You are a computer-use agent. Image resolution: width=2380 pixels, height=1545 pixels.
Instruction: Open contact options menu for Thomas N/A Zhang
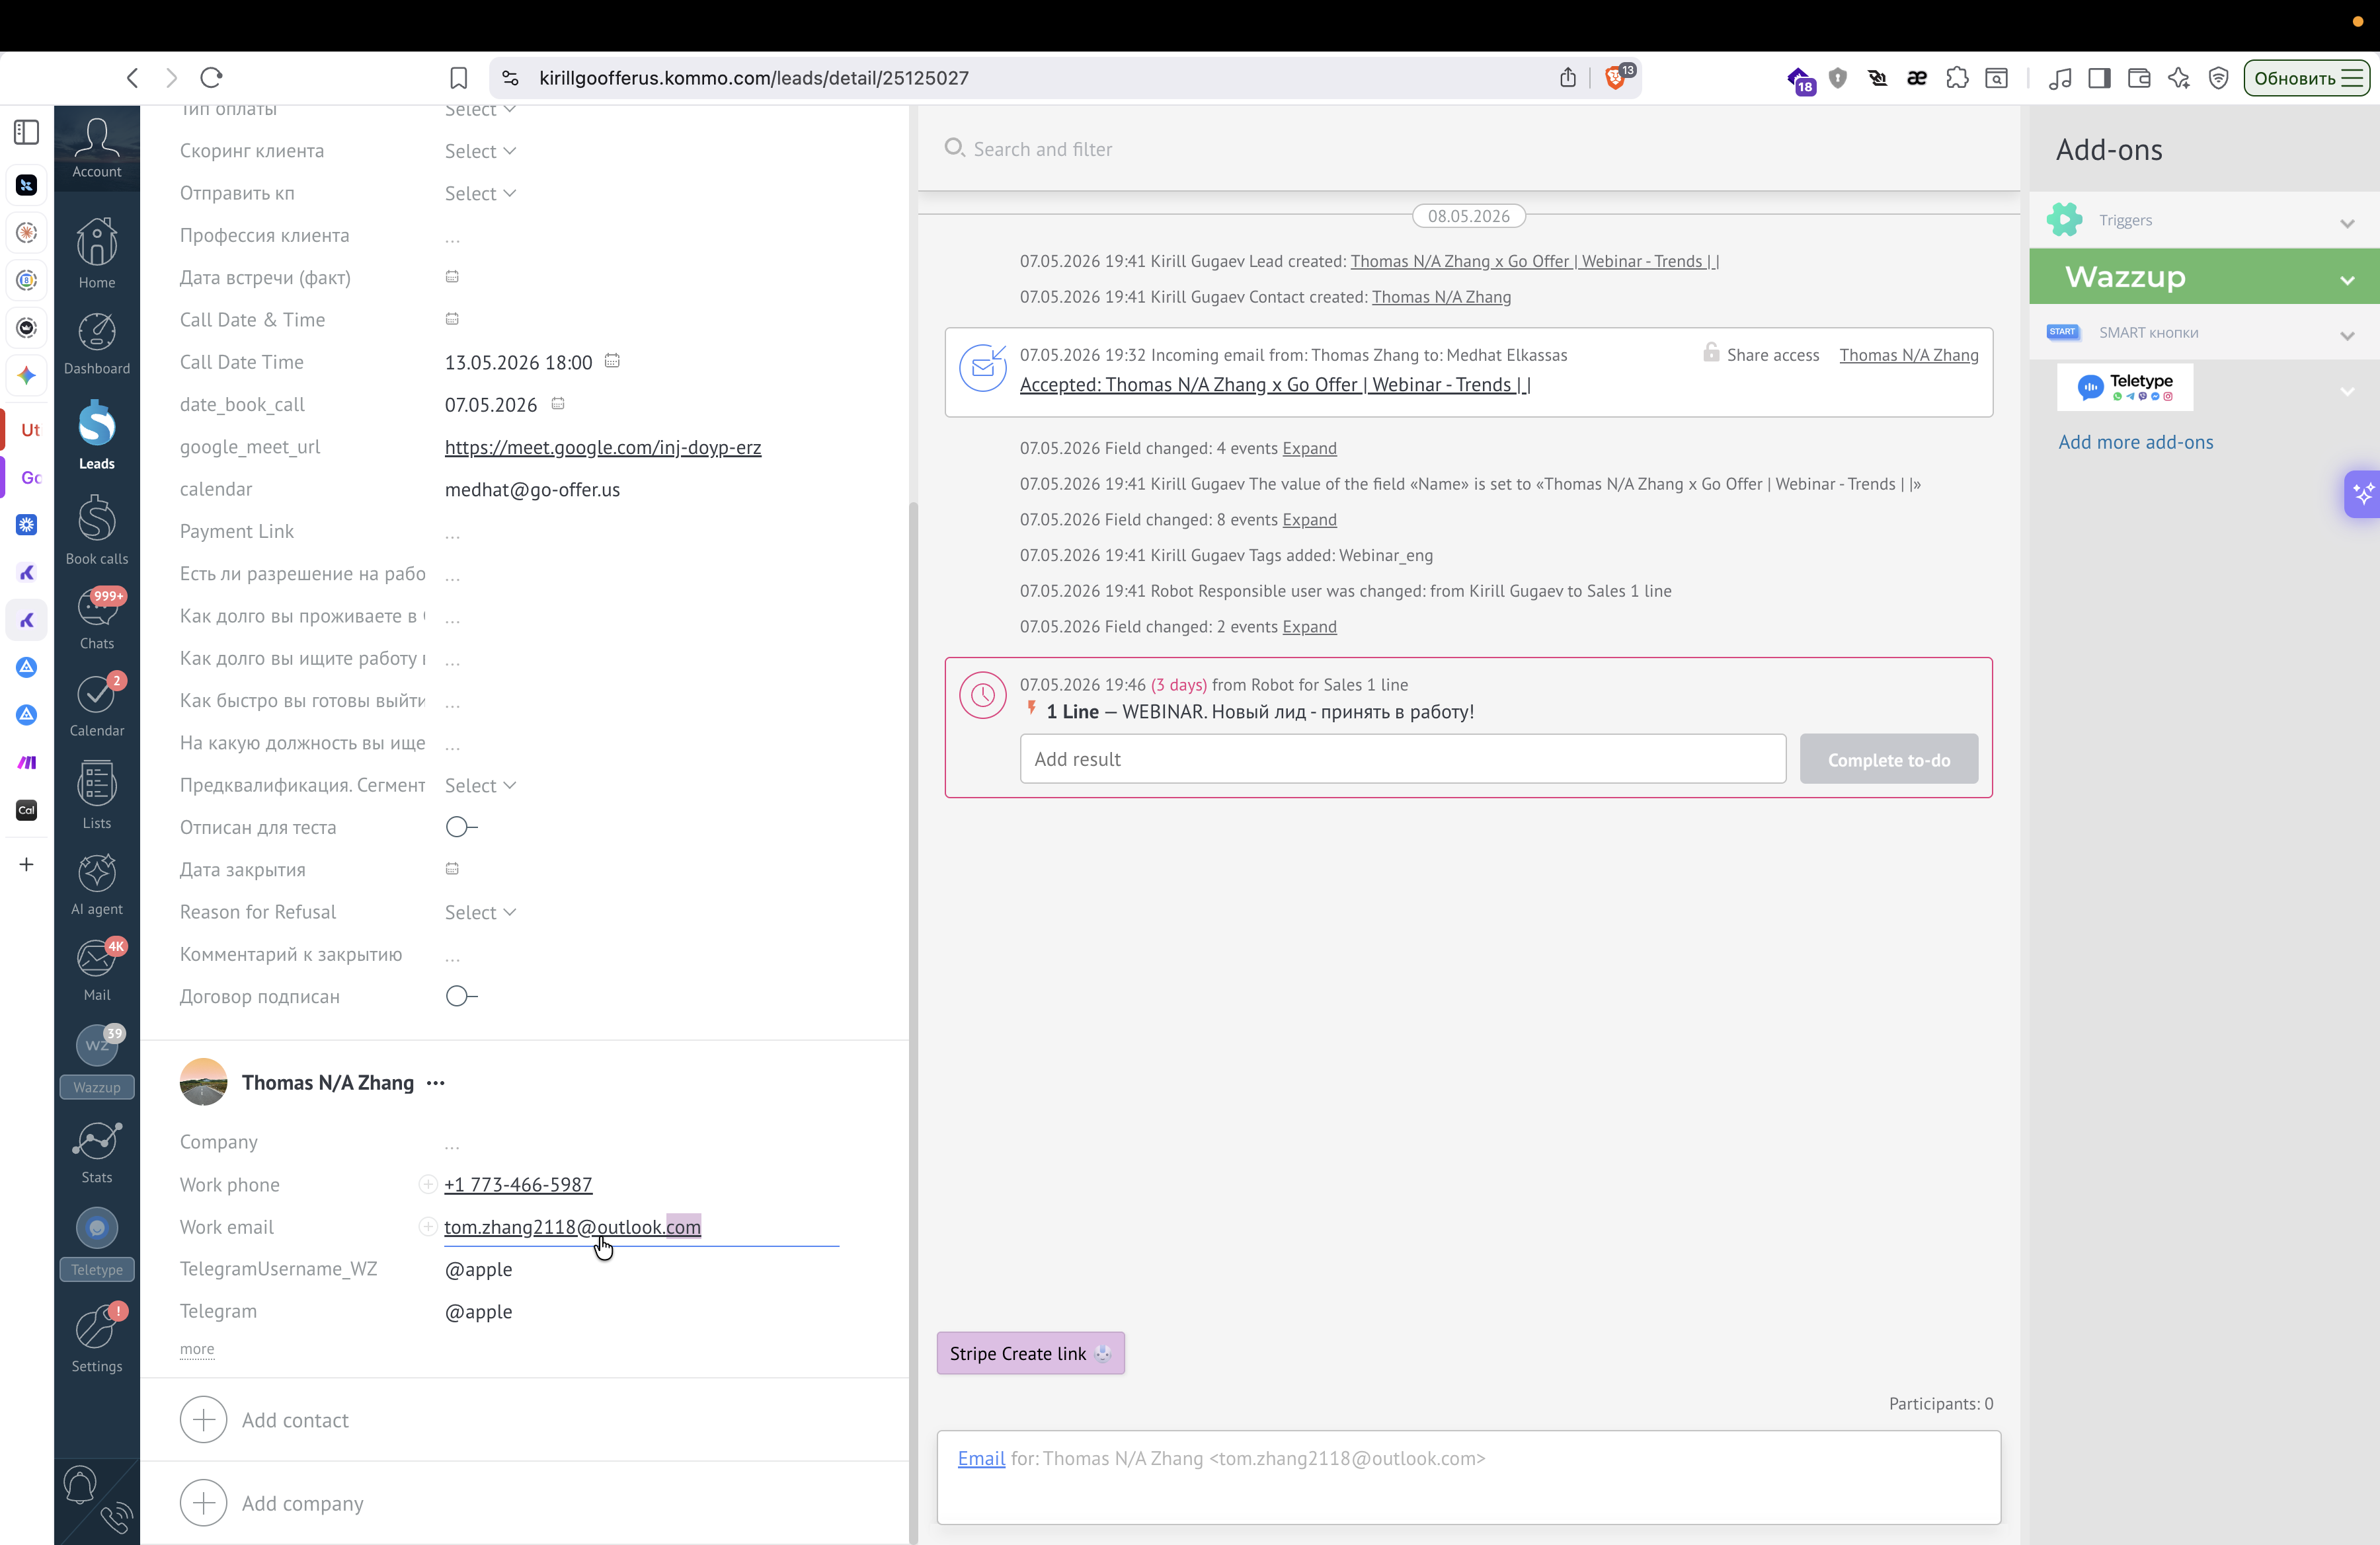435,1083
